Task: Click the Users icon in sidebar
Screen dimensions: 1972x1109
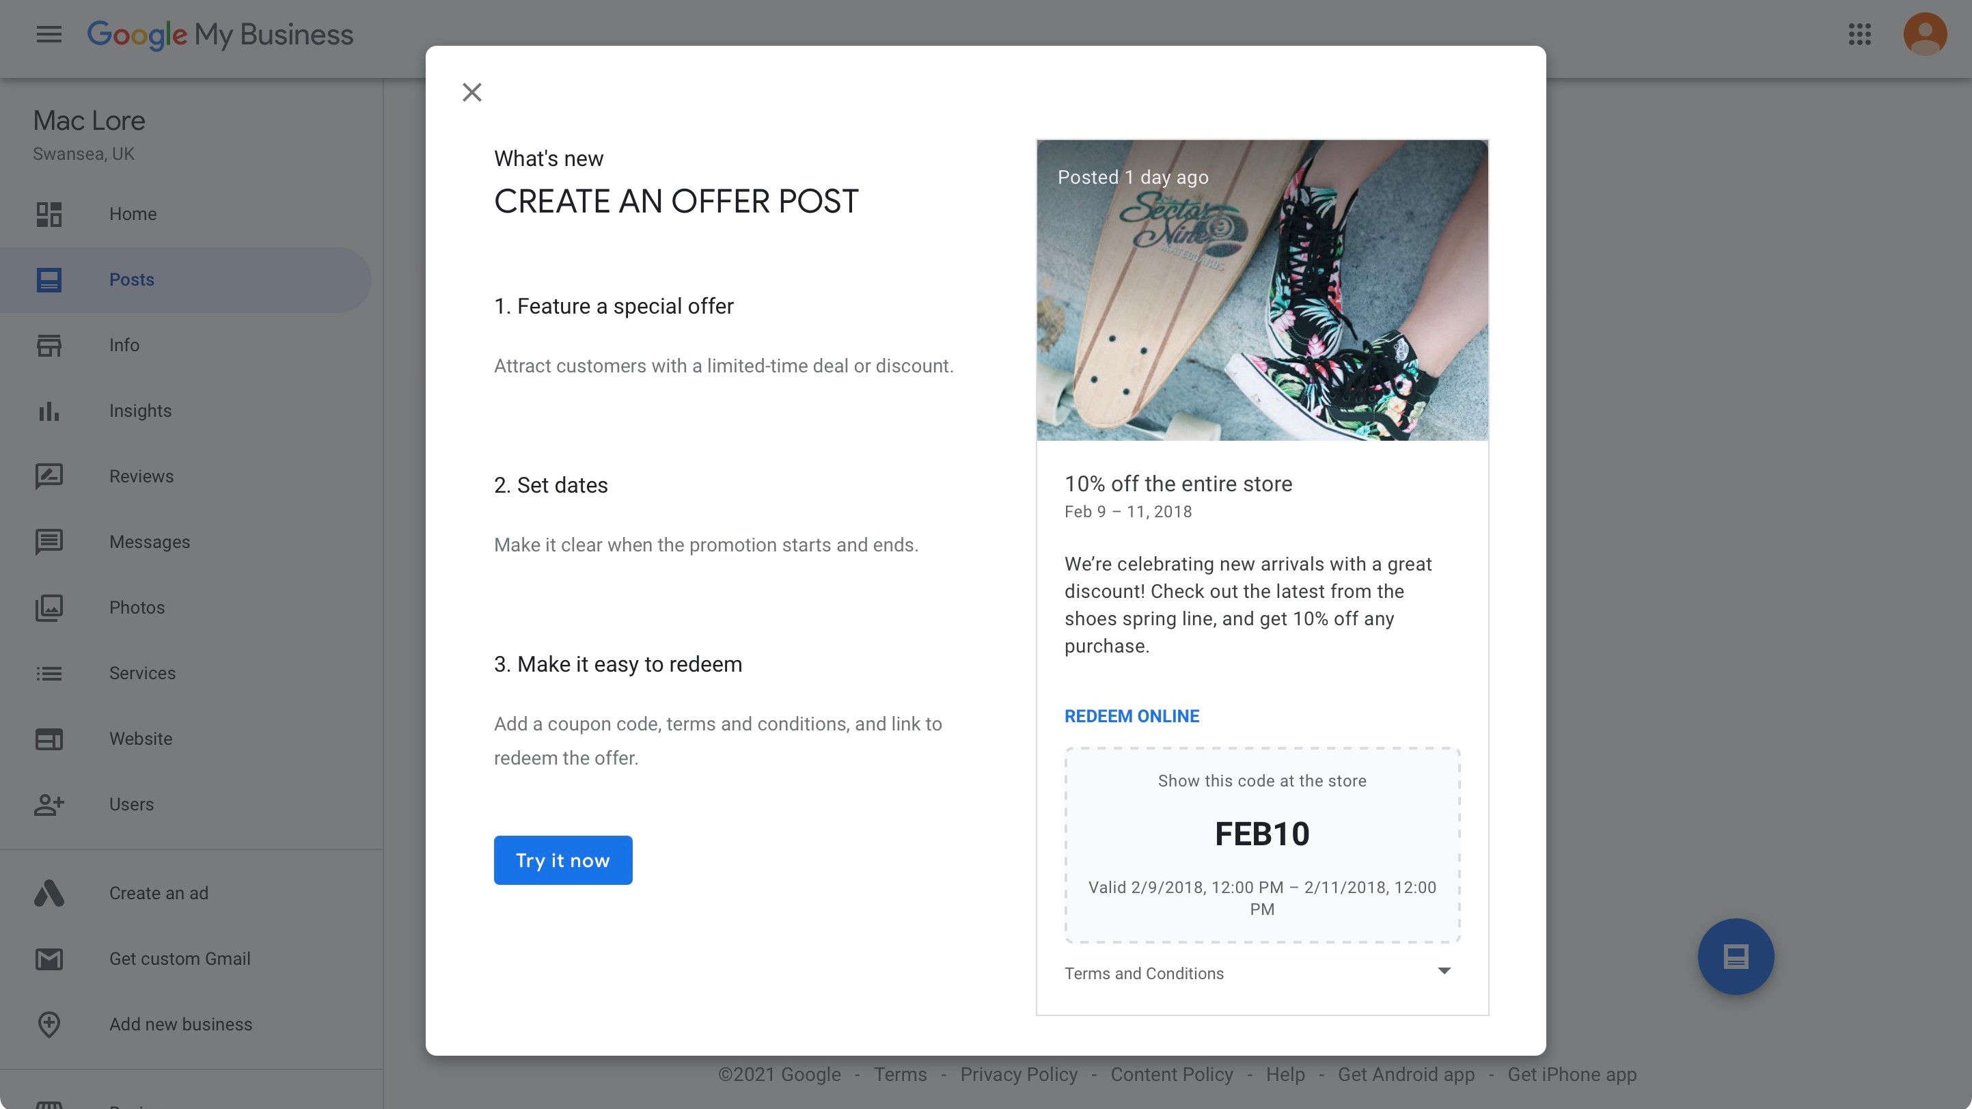Action: click(x=49, y=804)
